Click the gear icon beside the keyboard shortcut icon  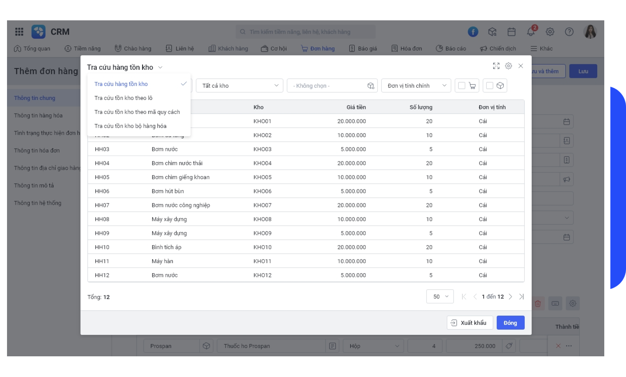pos(573,303)
